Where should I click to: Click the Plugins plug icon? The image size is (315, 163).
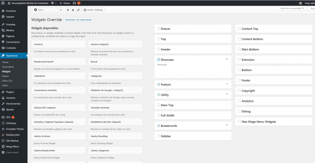(3, 92)
